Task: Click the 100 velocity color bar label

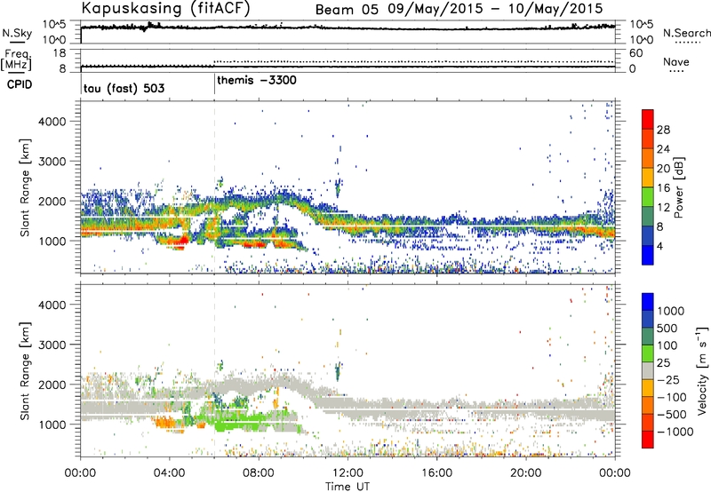Action: (x=667, y=345)
